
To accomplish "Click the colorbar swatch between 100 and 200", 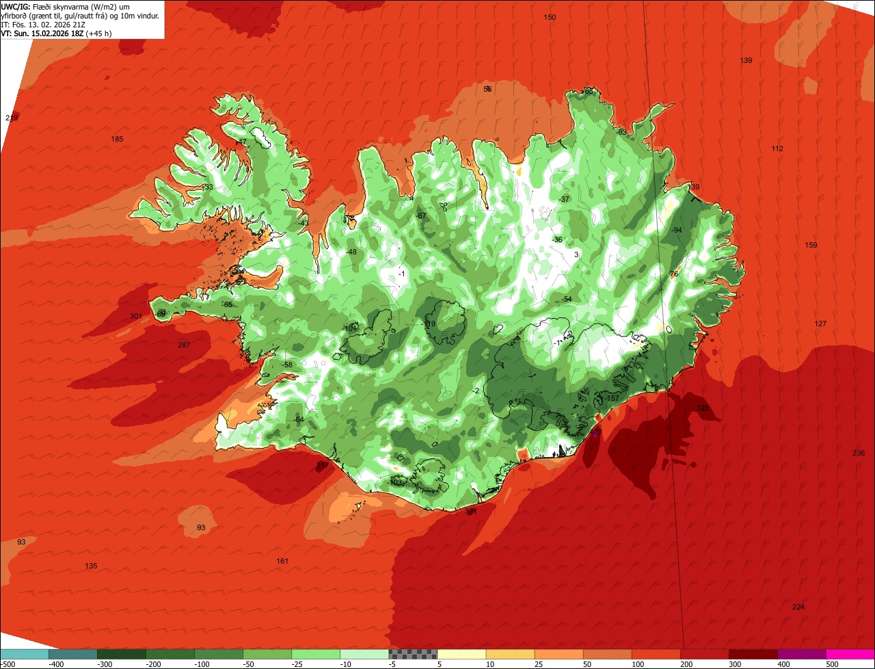I will pos(656,654).
